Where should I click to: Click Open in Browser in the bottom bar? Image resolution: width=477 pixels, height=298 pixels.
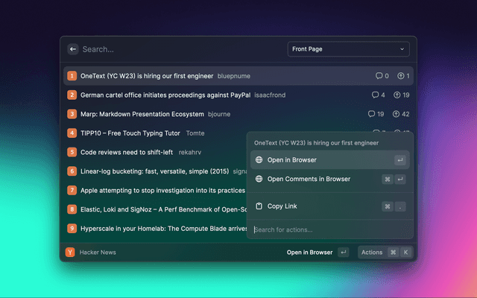[309, 253]
